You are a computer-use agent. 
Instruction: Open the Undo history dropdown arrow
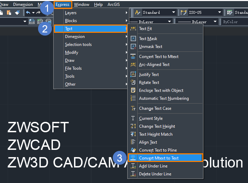pos(33,13)
